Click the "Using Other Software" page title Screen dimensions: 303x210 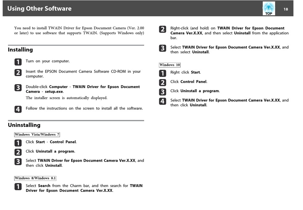tap(40, 9)
